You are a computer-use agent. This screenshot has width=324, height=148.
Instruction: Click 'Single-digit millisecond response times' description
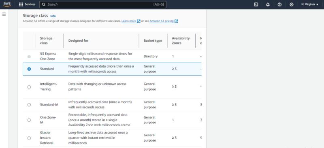(x=100, y=56)
